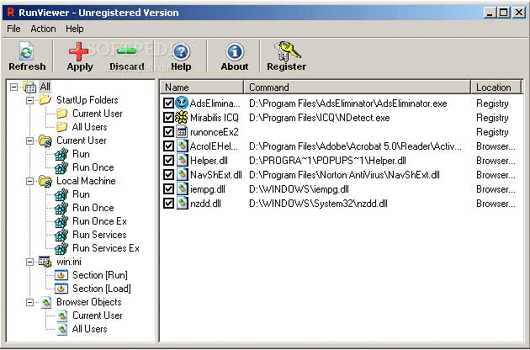Sort by the Location column header
This screenshot has width=530, height=350.
coord(496,87)
